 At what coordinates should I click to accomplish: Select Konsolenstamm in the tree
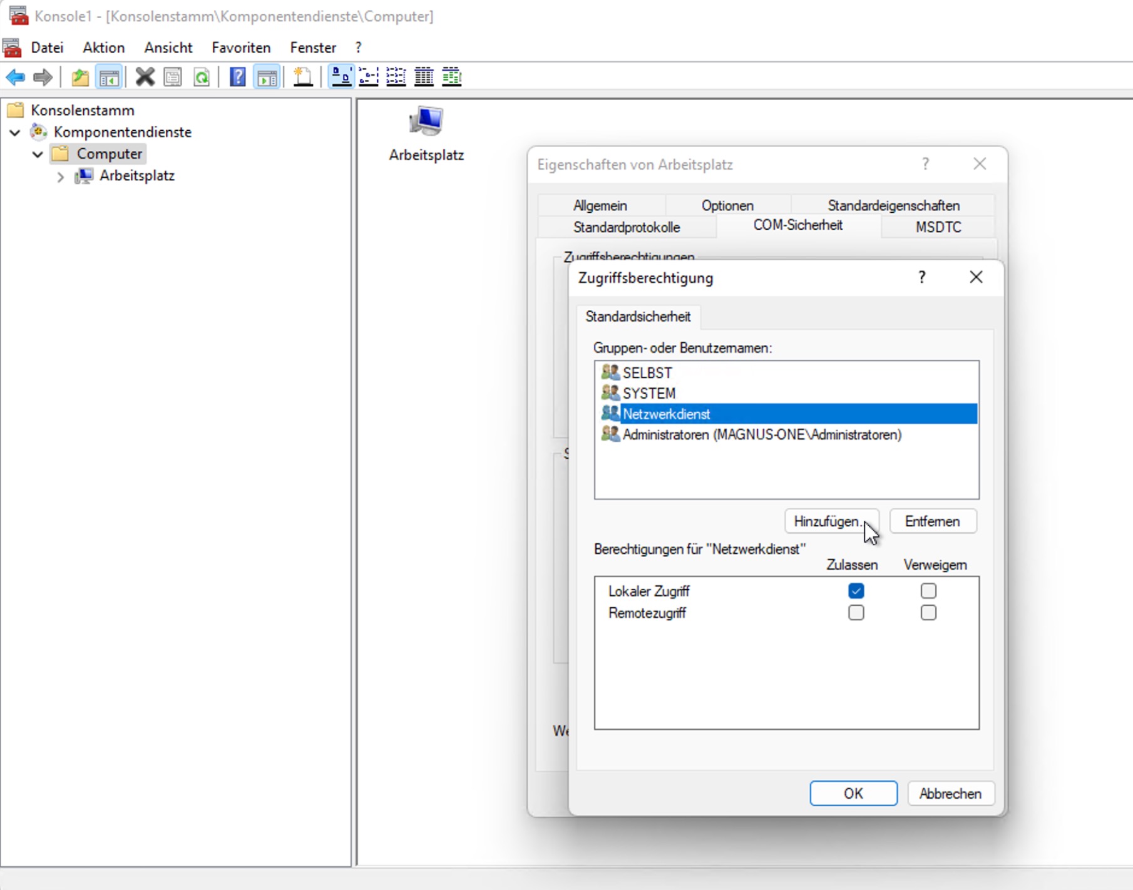(x=82, y=110)
